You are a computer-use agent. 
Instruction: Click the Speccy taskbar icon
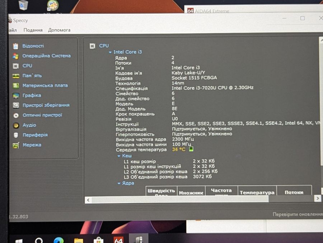[x=139, y=239]
